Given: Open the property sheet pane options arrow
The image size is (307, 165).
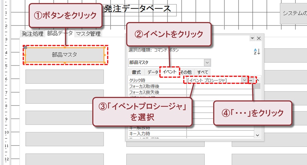Looking at the screenshot, I should tap(253, 38).
